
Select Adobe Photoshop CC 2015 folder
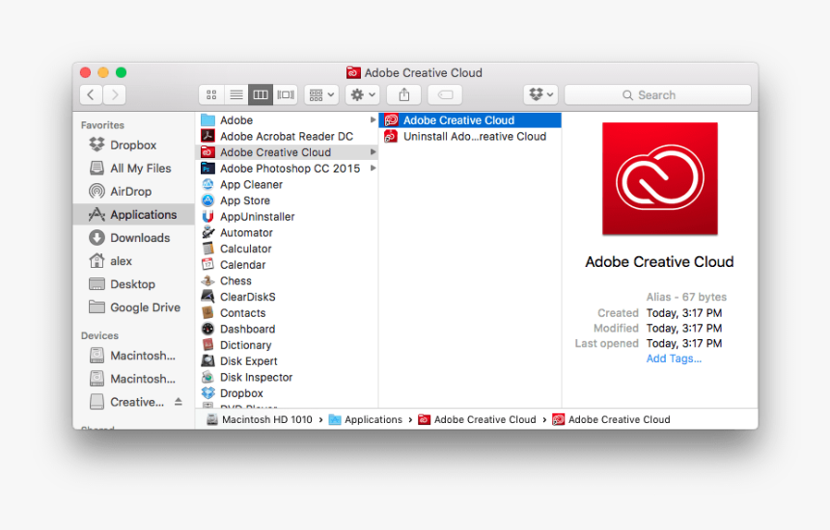coord(286,169)
